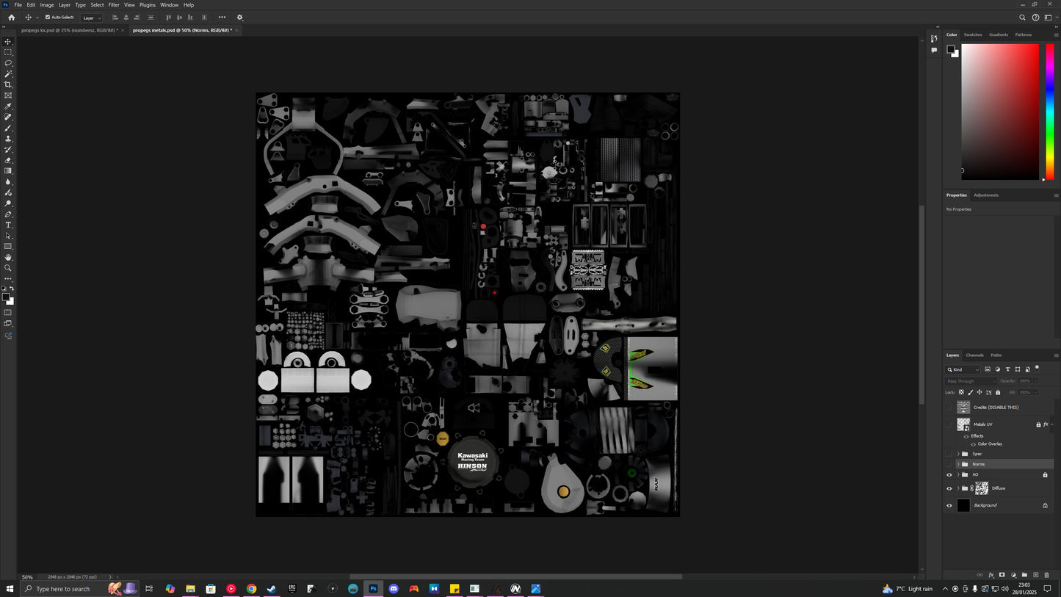This screenshot has height=597, width=1061.
Task: Switch to the Channels panel tab
Action: tap(974, 355)
